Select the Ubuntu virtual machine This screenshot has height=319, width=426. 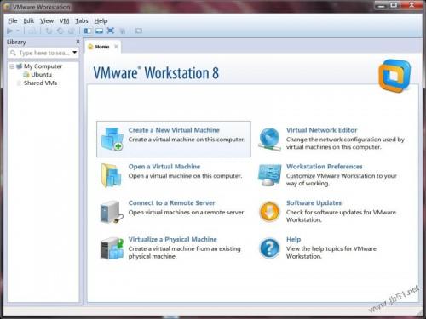[x=41, y=75]
